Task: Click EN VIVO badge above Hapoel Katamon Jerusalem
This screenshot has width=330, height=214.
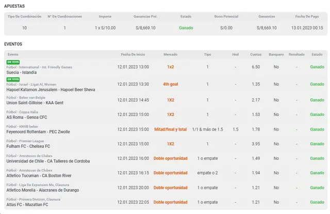Action: pyautogui.click(x=11, y=79)
